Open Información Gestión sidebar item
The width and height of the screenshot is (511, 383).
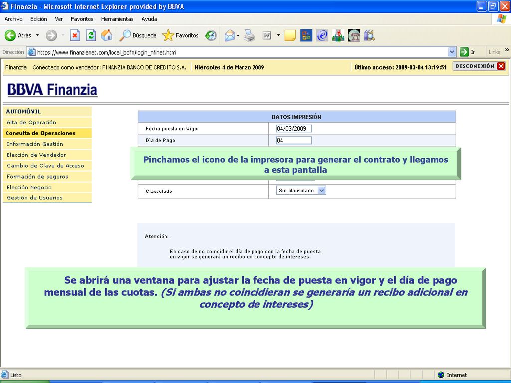pos(47,144)
